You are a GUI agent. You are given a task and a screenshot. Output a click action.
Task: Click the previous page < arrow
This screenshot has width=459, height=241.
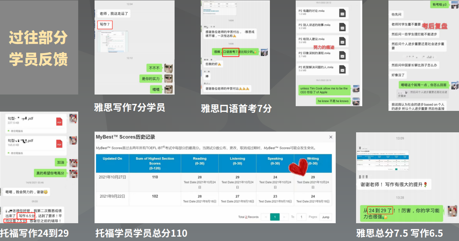[x=266, y=217]
